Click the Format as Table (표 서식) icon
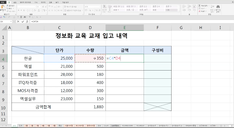The height and width of the screenshot is (128, 234). coord(110,7)
